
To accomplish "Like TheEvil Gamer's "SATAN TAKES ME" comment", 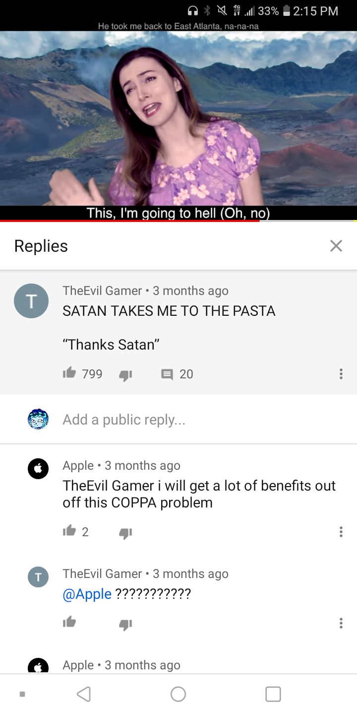I will coord(69,373).
